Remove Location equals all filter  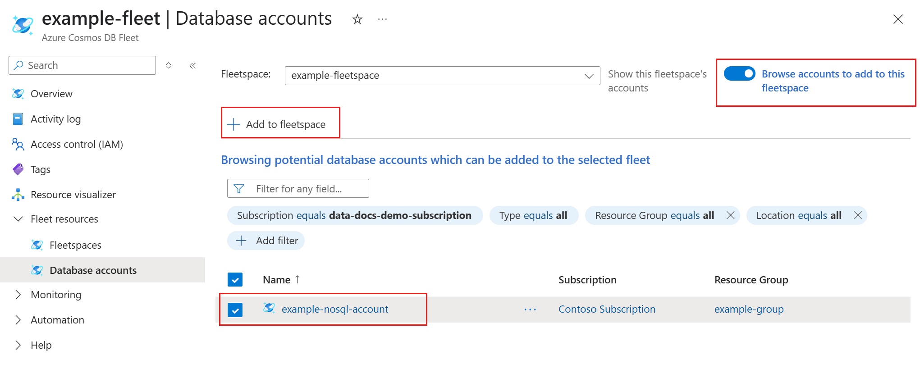click(x=858, y=215)
